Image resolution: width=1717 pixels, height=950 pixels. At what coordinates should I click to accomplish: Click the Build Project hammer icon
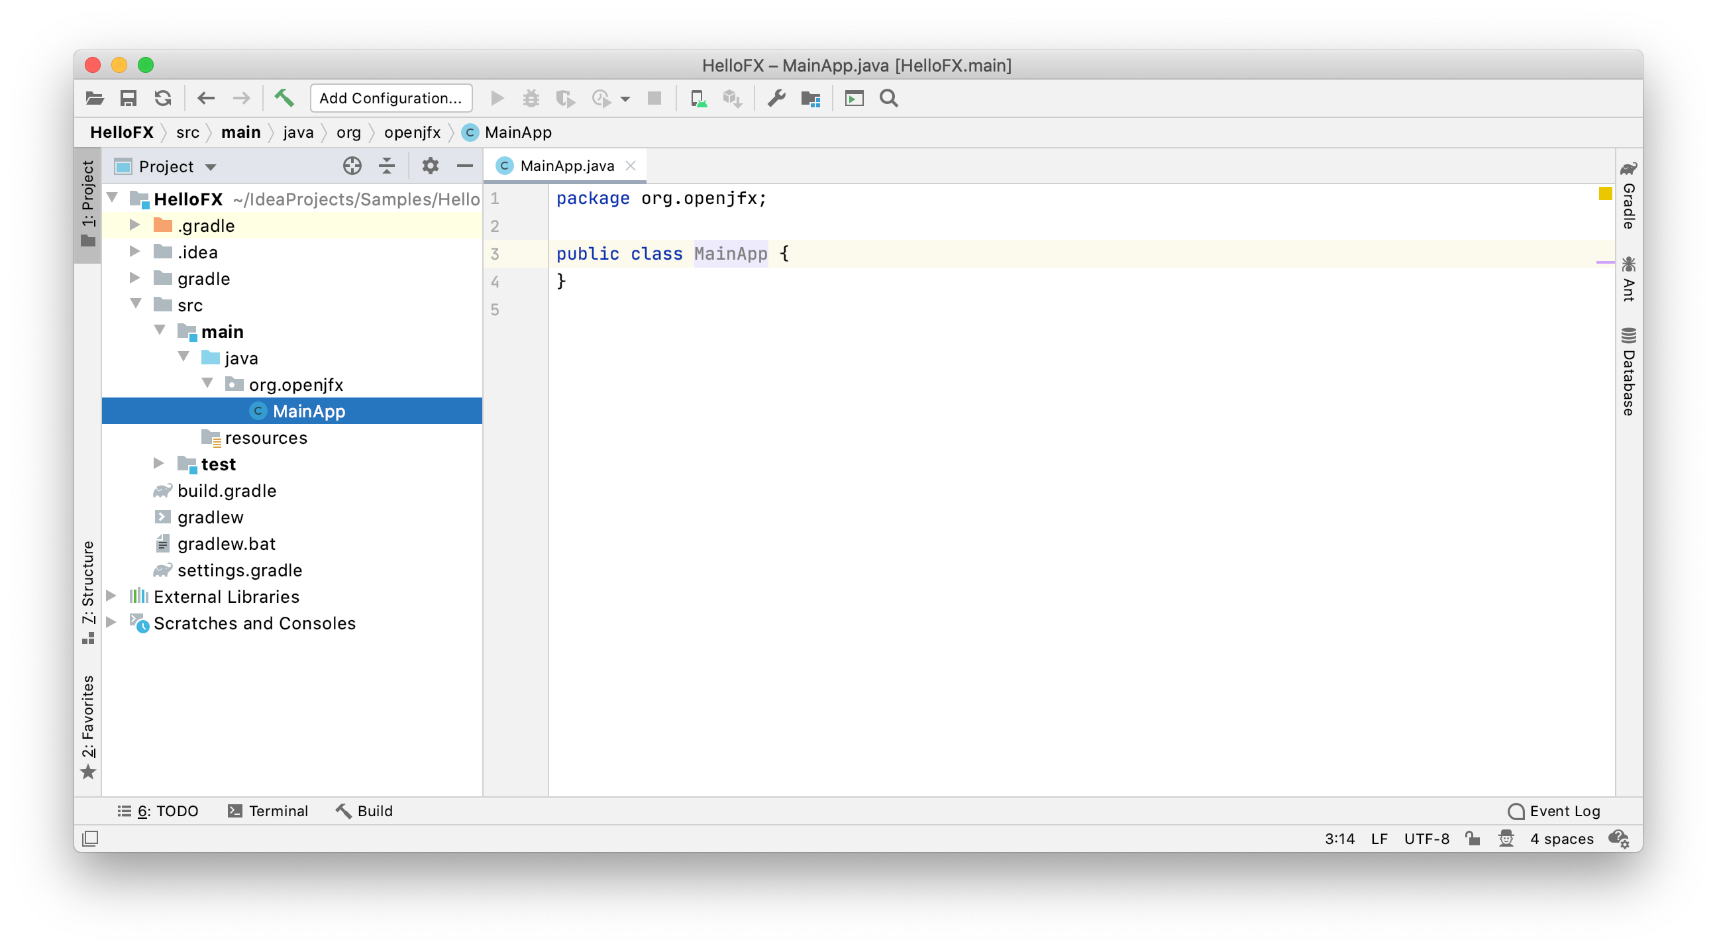[284, 98]
